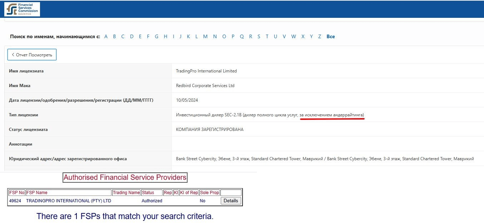The height and width of the screenshot is (223, 484).
Task: Click the Sole Prop column header
Action: point(210,193)
